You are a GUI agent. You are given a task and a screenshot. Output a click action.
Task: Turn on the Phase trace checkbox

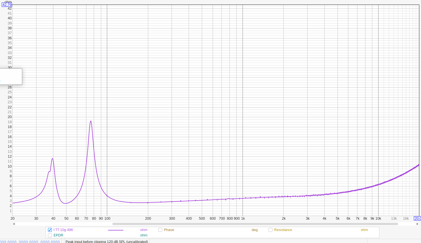pos(160,230)
